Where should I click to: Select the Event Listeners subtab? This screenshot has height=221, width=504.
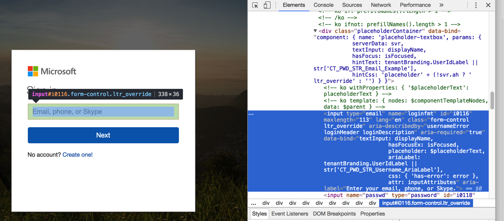(290, 213)
